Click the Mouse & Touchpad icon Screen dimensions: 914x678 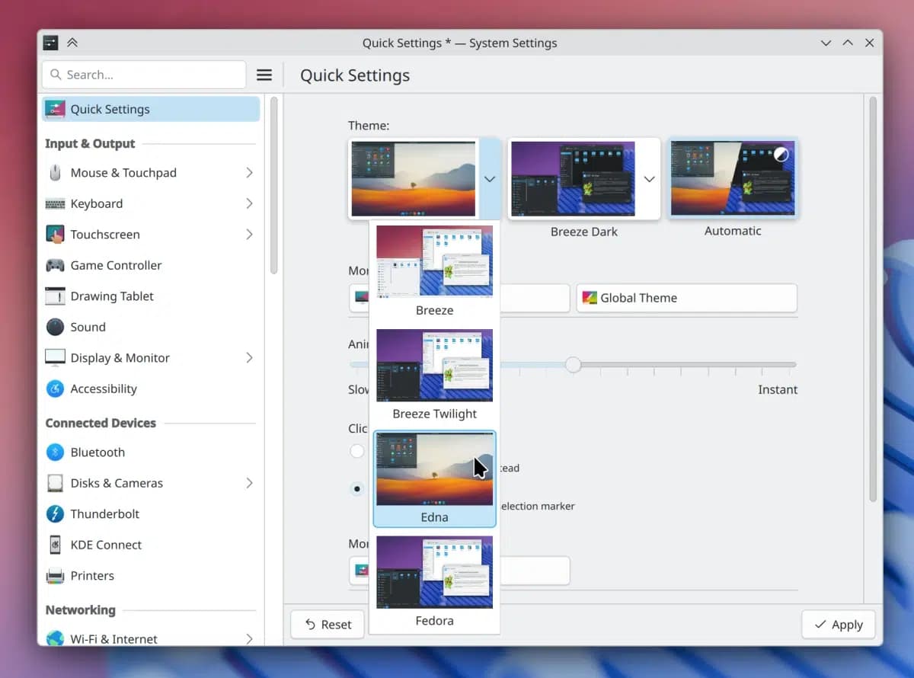click(x=55, y=173)
